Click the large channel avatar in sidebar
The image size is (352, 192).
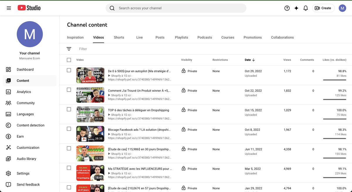(30, 34)
